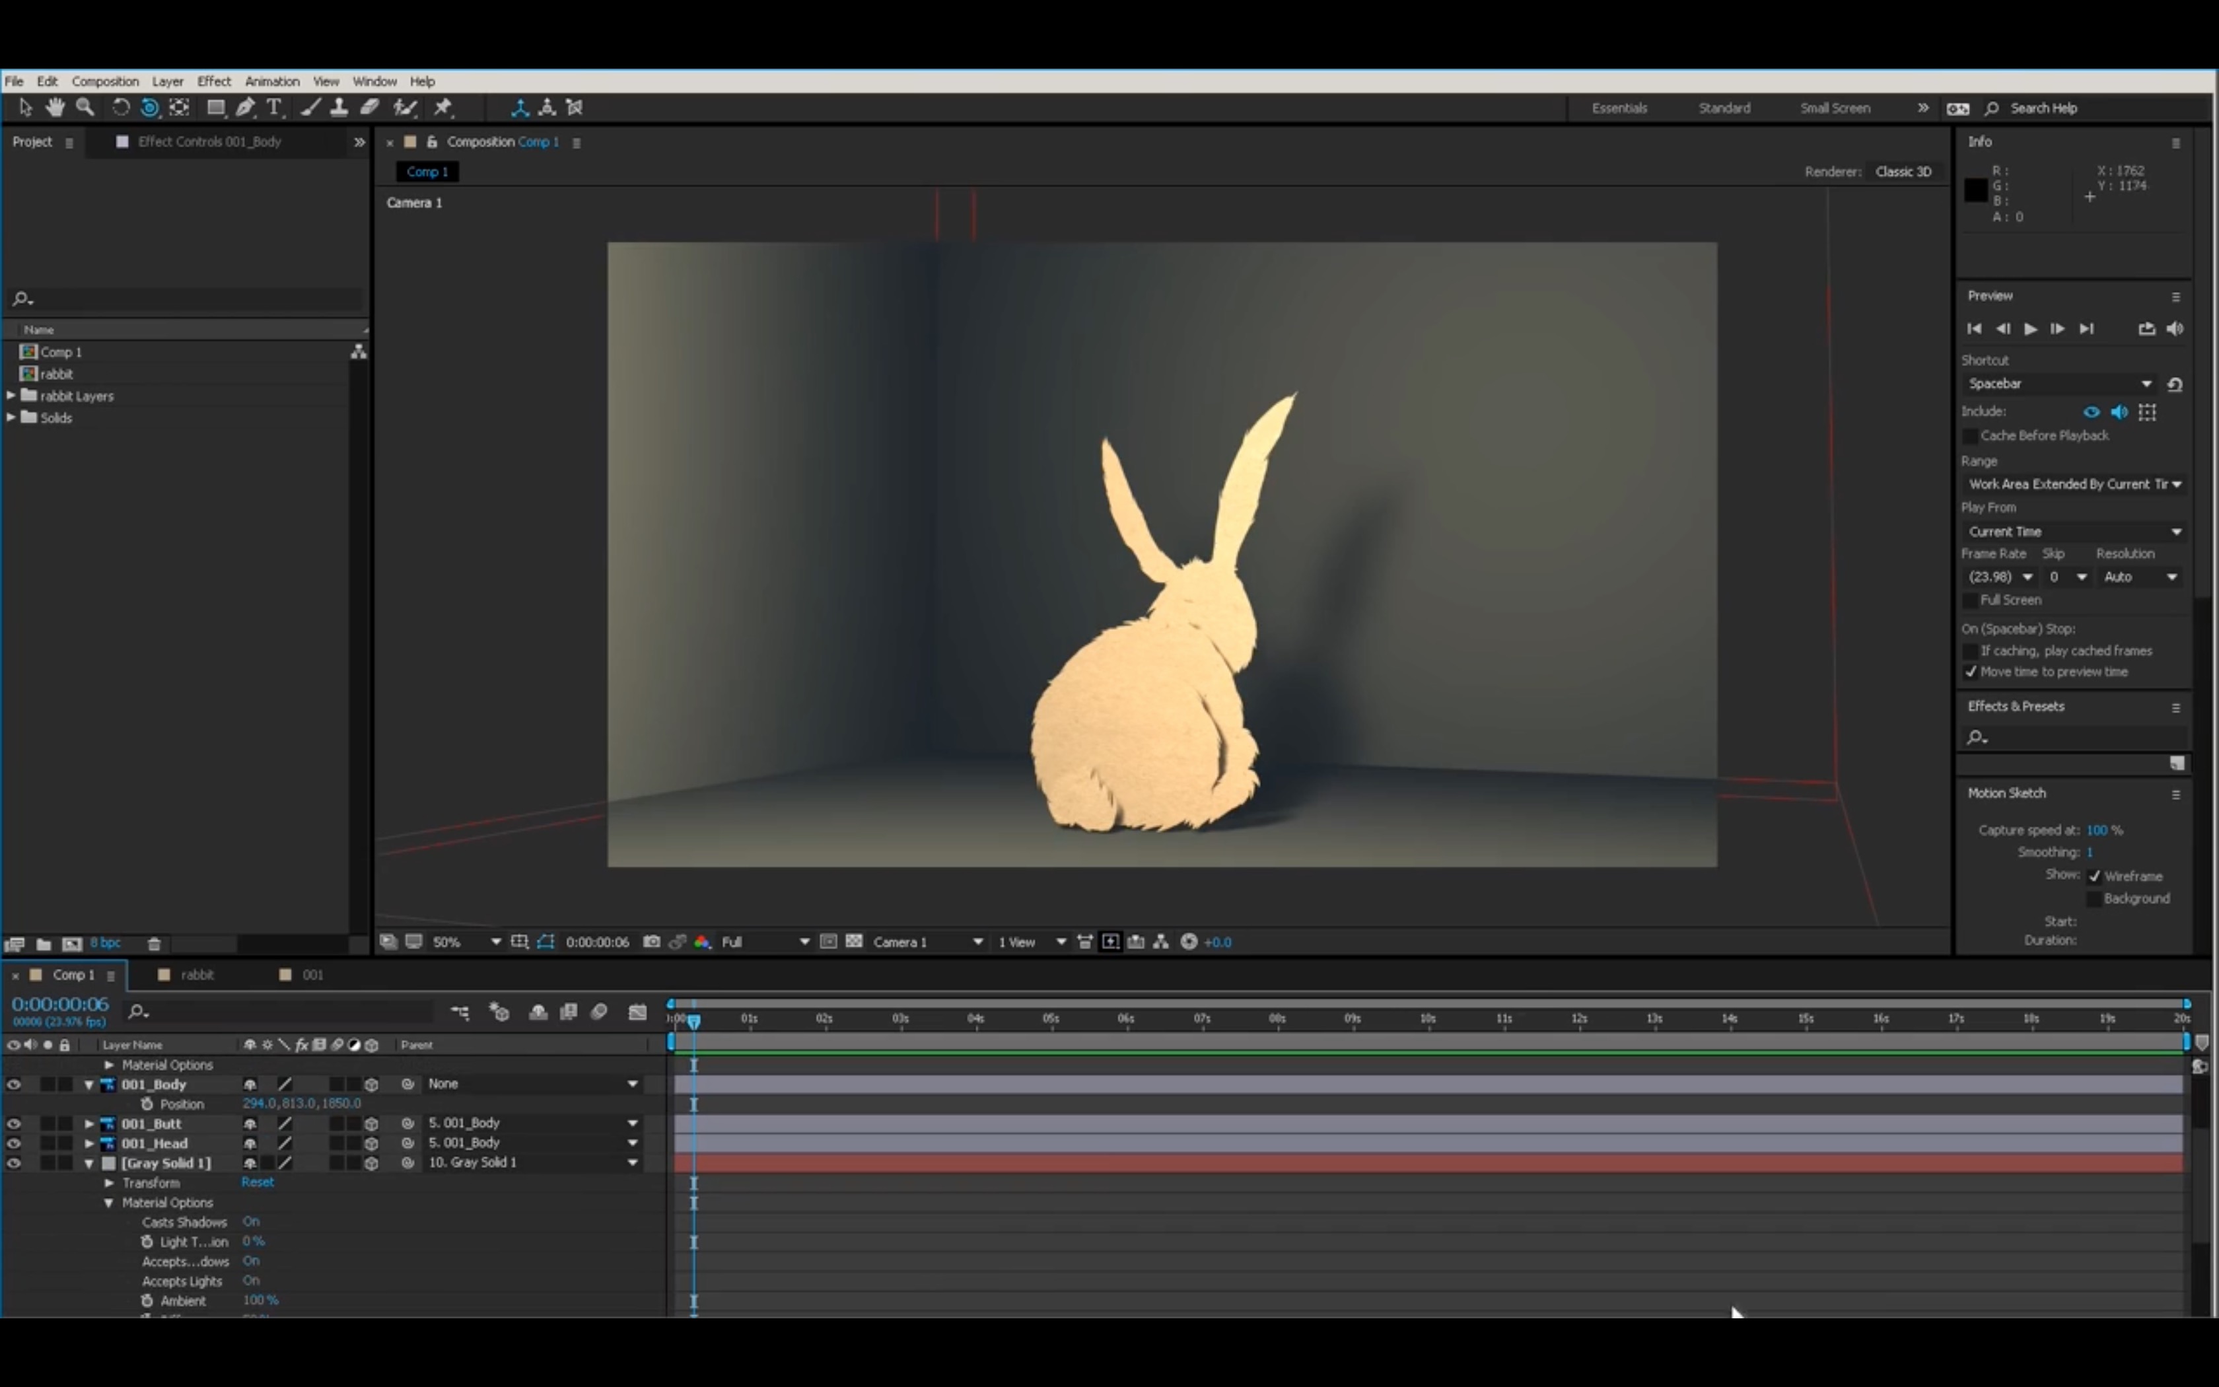This screenshot has width=2219, height=1387.
Task: Expand the 001_Butt layer
Action: click(x=89, y=1123)
